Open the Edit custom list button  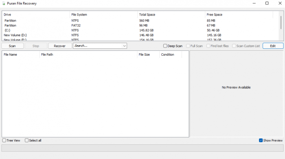pyautogui.click(x=273, y=46)
